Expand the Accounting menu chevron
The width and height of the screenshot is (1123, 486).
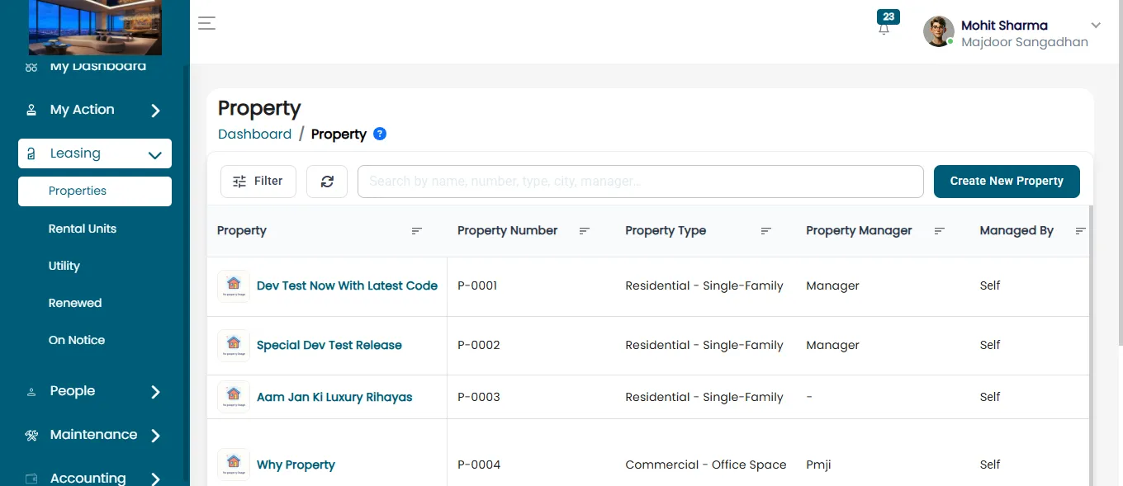tap(155, 479)
